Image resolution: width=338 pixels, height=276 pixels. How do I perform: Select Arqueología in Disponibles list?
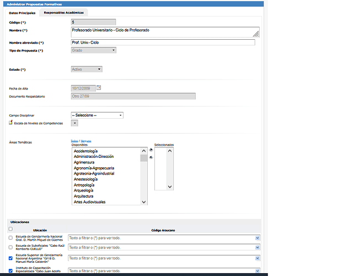[83, 190]
